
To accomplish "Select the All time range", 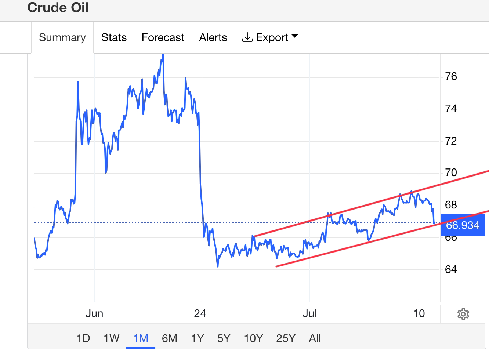I will tap(315, 338).
